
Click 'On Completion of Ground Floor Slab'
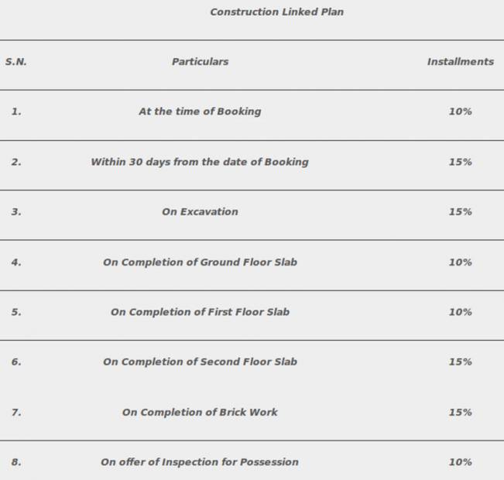click(200, 262)
